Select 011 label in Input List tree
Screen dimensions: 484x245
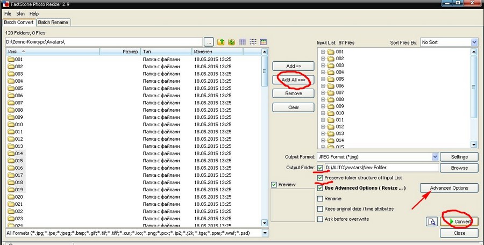pyautogui.click(x=340, y=120)
